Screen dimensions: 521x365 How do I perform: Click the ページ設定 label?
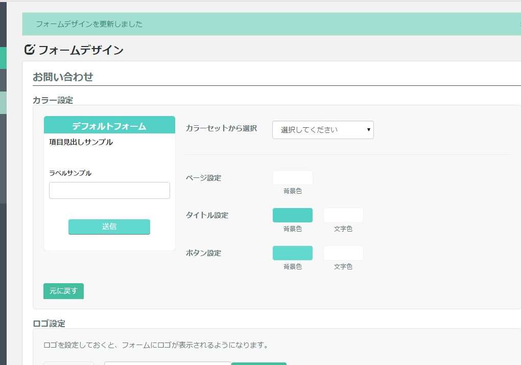(x=203, y=178)
